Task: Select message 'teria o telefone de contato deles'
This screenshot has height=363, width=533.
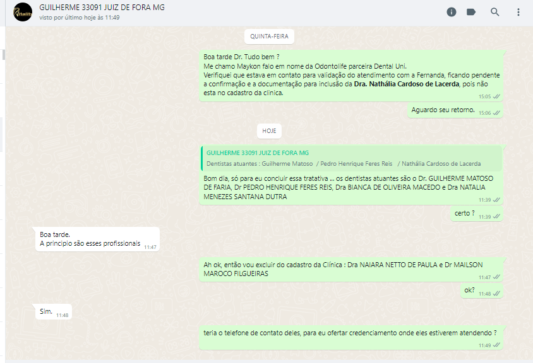Action: [350, 338]
